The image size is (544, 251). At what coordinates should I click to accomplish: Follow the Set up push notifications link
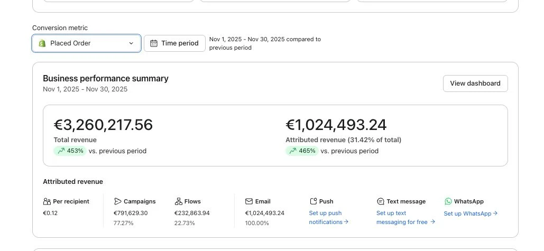click(328, 217)
